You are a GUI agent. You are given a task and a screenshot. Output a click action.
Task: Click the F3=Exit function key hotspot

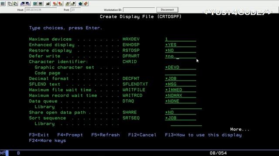[x=39, y=135]
